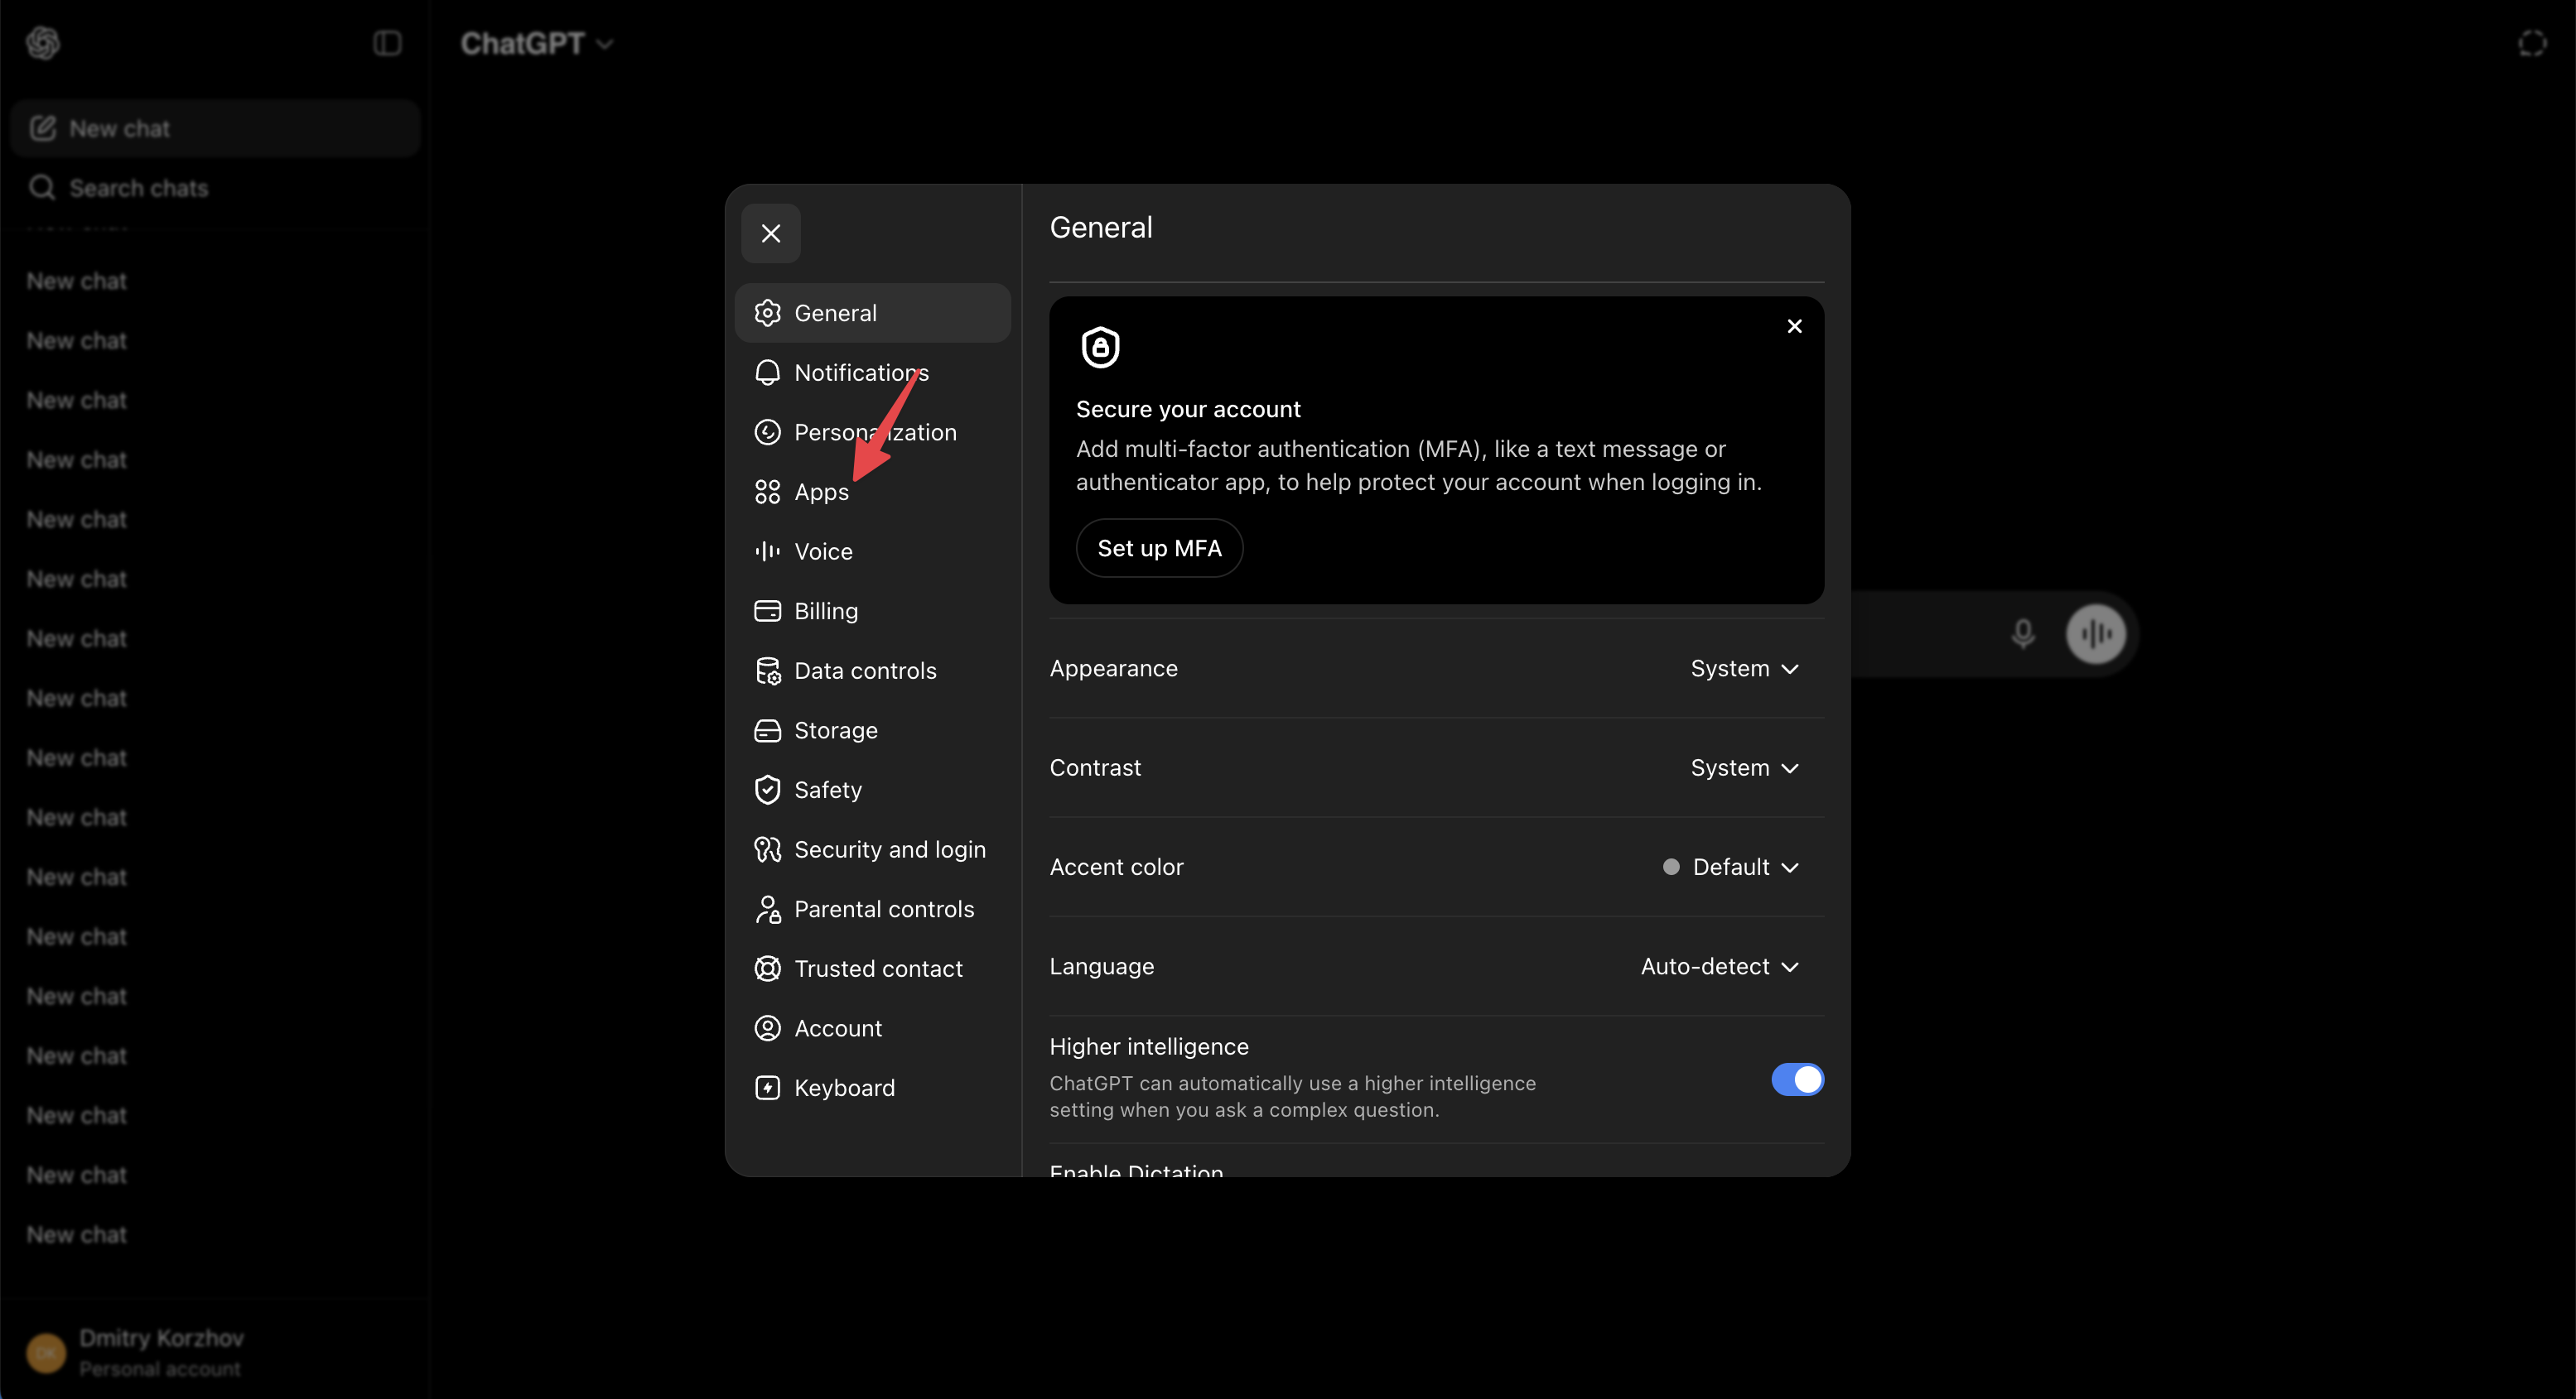Click the Security and login key icon
The height and width of the screenshot is (1399, 2576).
[x=767, y=849]
